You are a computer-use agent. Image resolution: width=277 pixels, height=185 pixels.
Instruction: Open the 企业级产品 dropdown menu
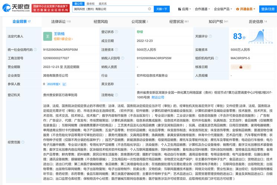coord(223,9)
